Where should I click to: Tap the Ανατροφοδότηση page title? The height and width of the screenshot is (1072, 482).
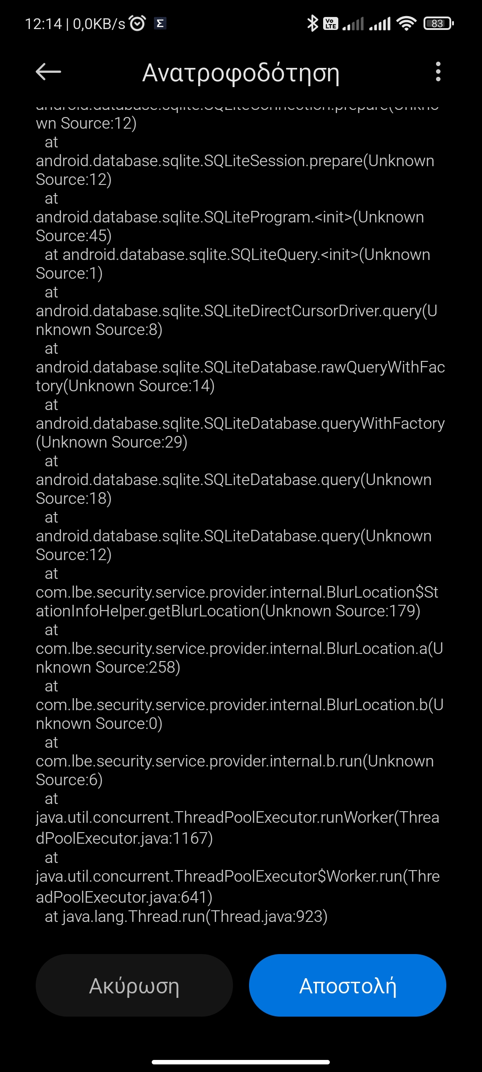tap(241, 72)
